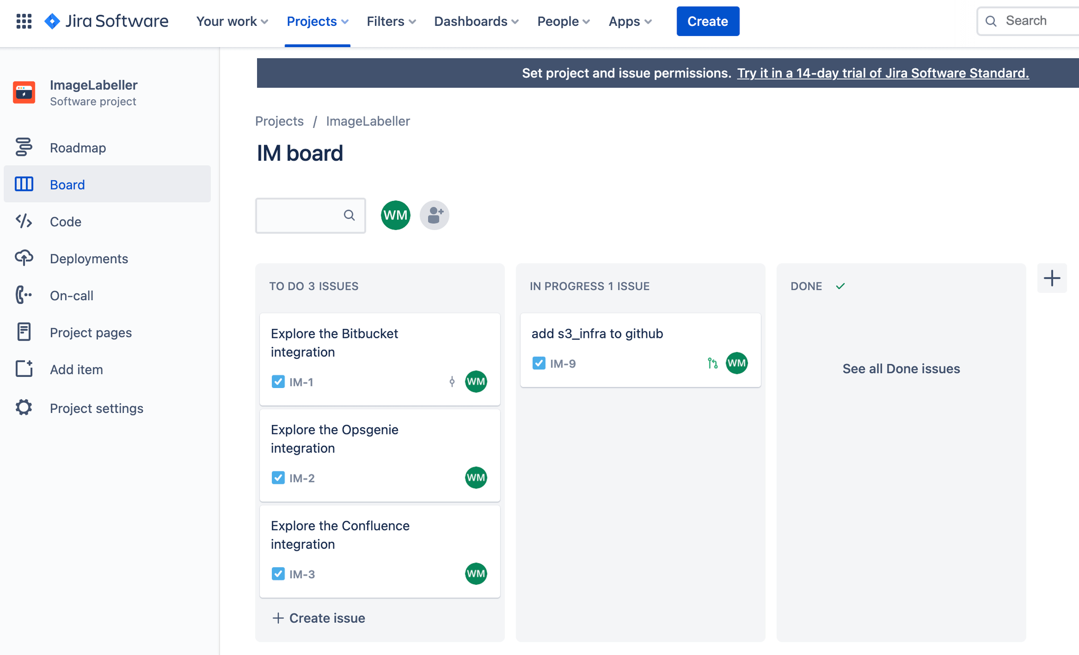
Task: Toggle checkbox on IM-9 issue
Action: pyautogui.click(x=539, y=363)
